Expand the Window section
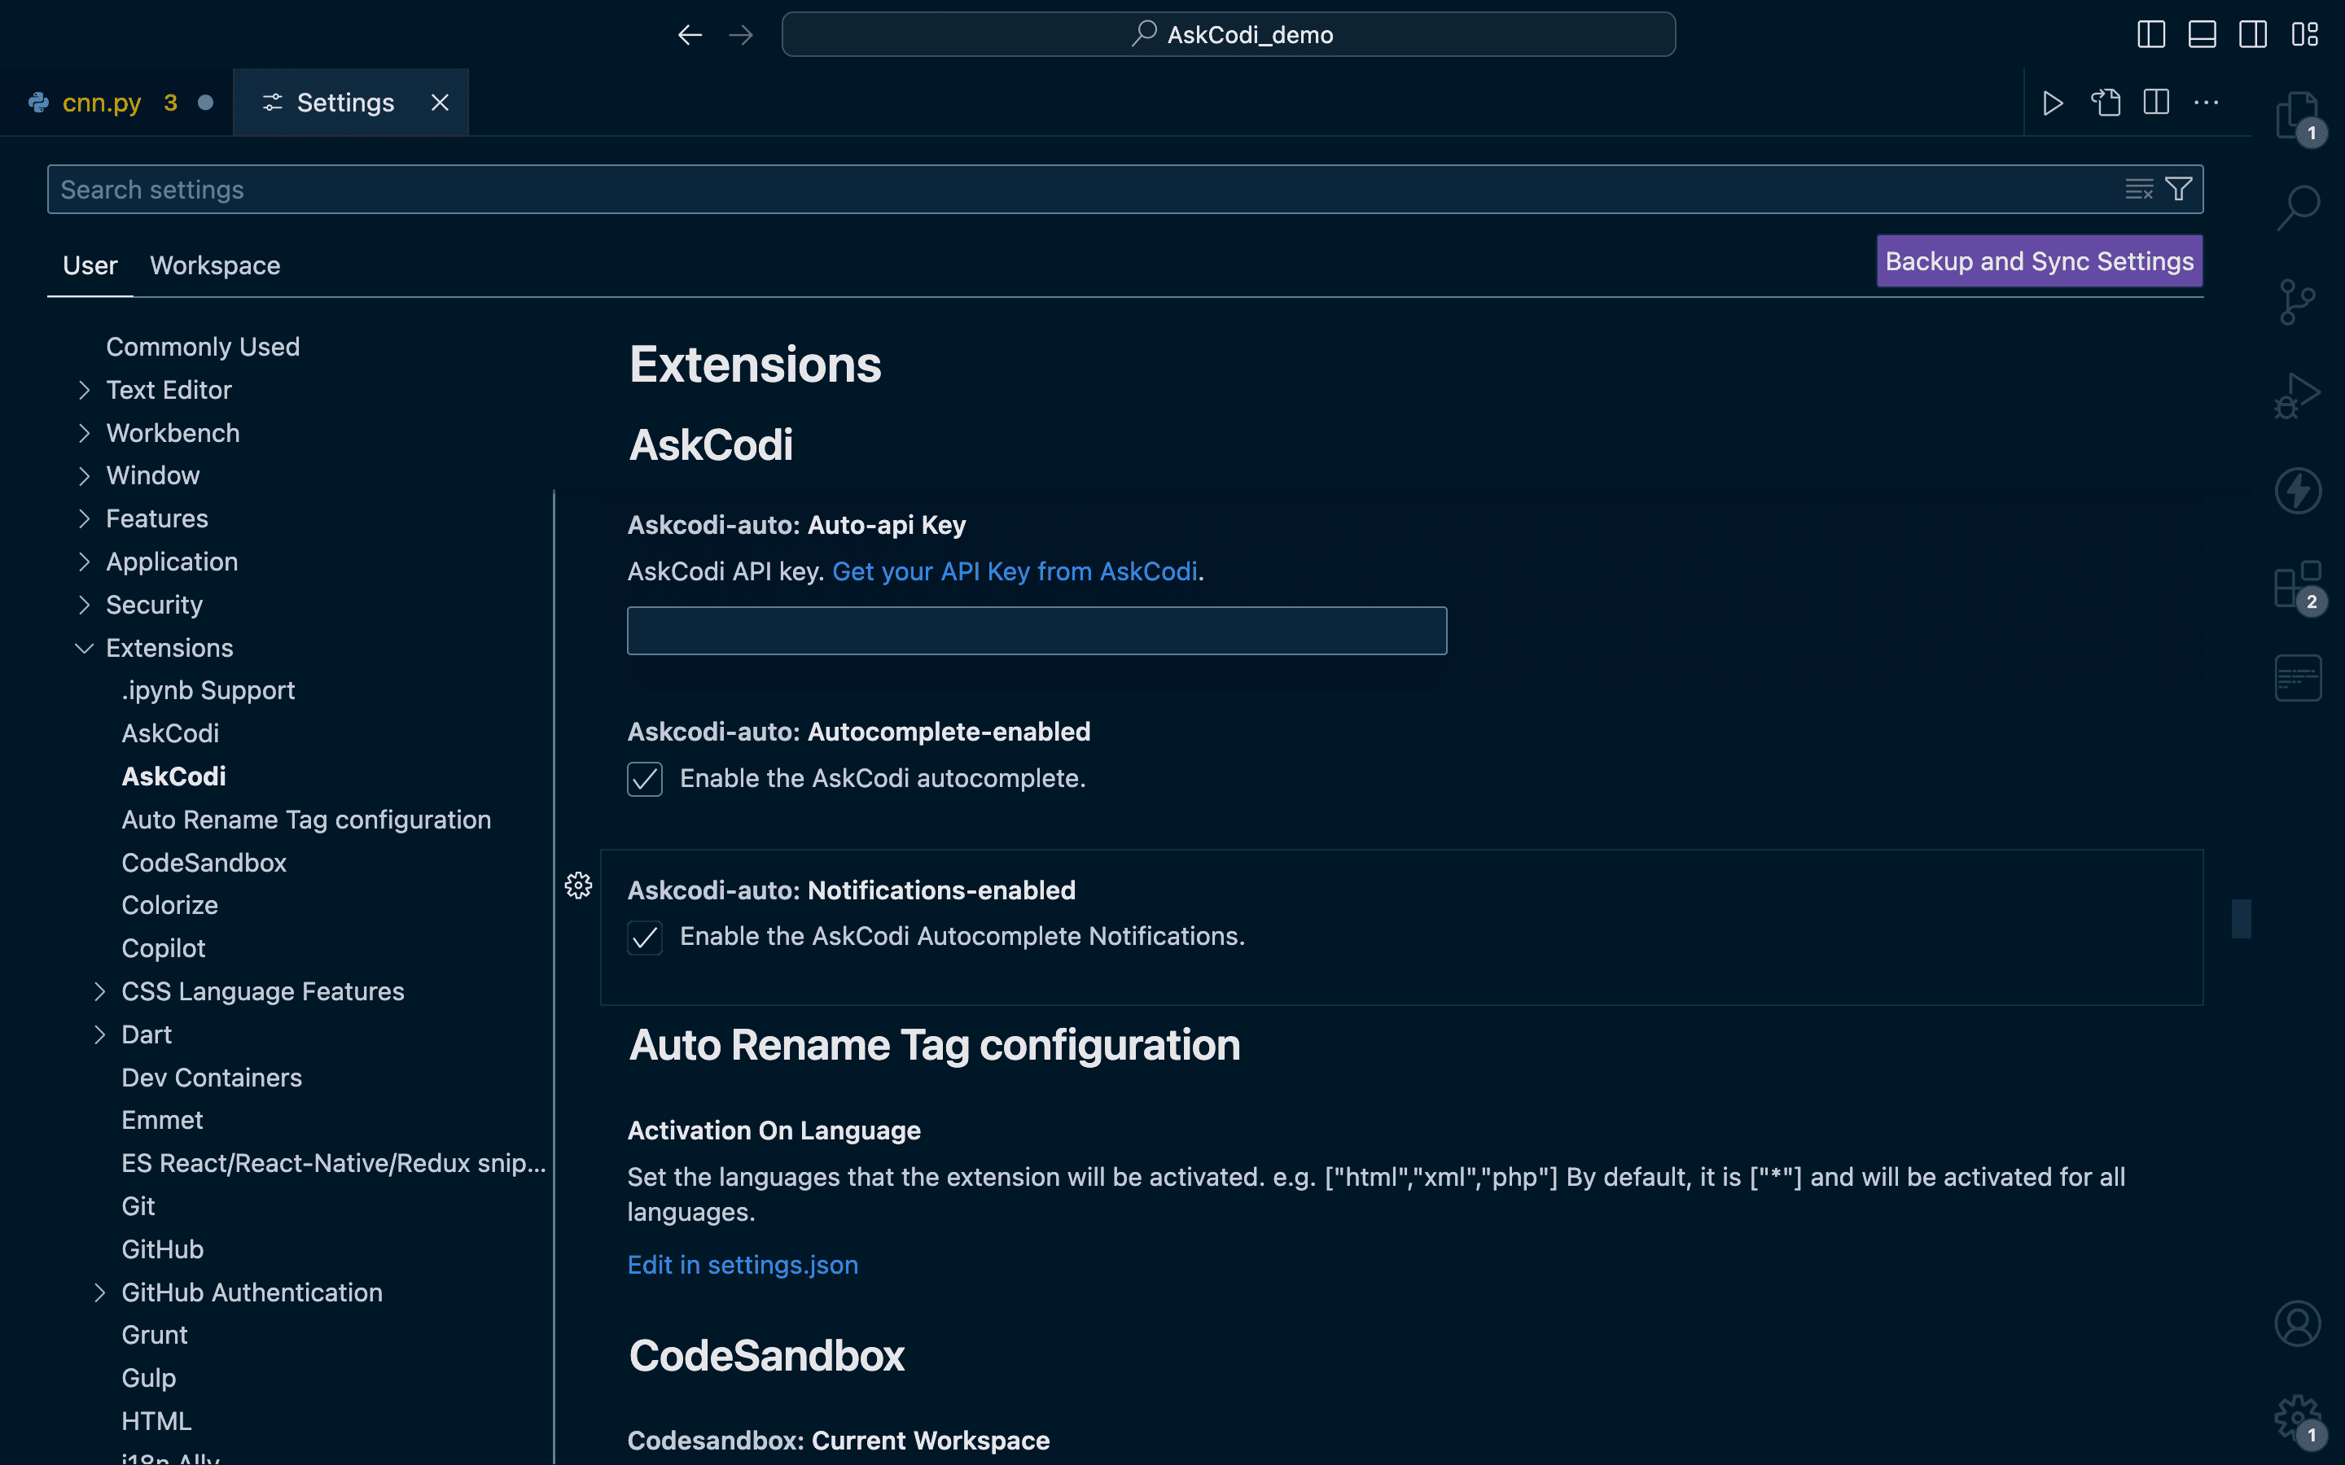This screenshot has height=1465, width=2345. pyautogui.click(x=85, y=476)
